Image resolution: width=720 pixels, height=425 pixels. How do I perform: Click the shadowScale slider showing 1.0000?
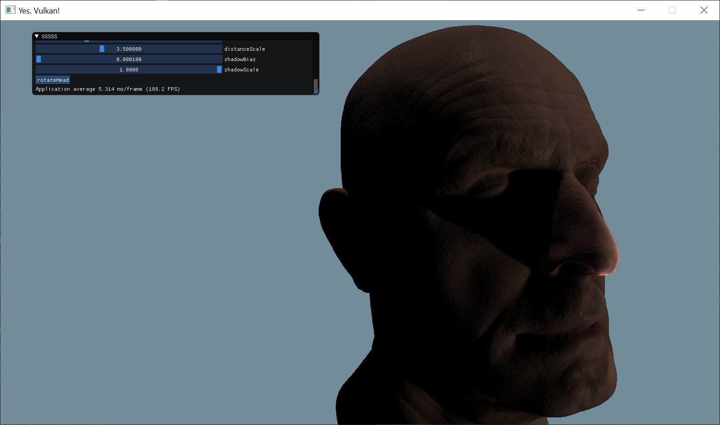click(129, 70)
